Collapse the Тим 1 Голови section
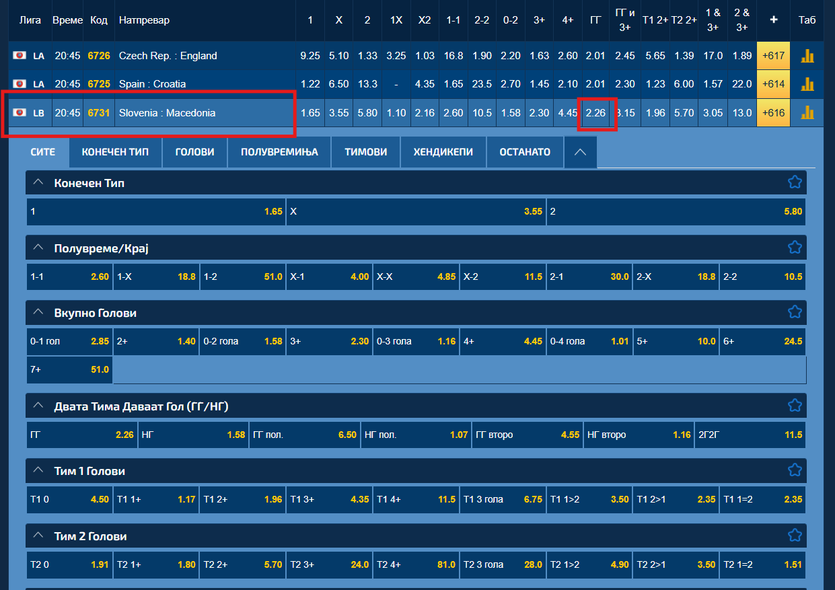Viewport: 835px width, 590px height. click(38, 470)
